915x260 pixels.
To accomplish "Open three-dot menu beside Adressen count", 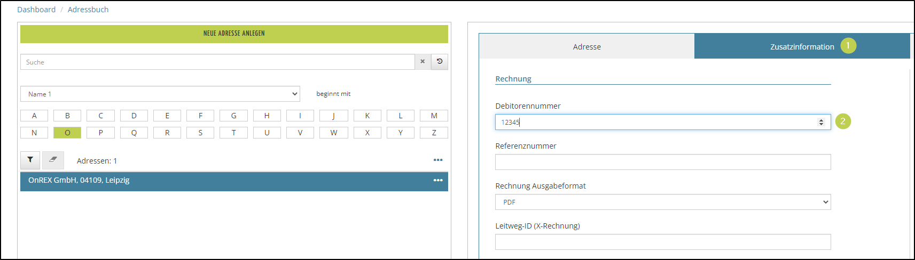I will [438, 160].
